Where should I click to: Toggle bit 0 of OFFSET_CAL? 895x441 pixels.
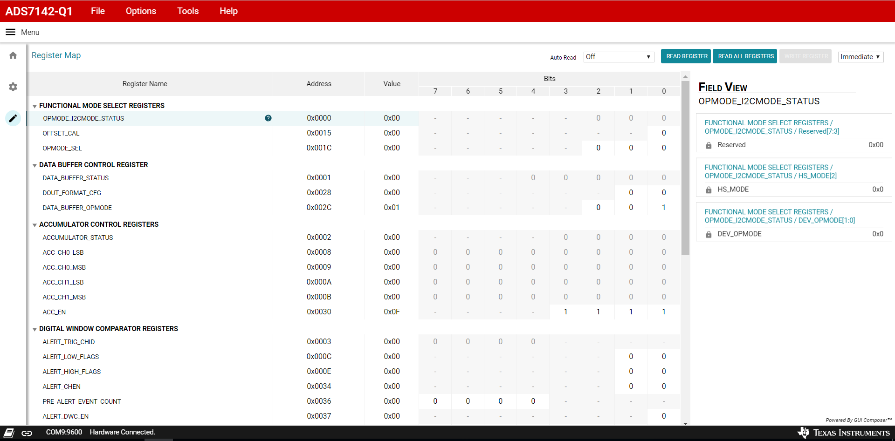(x=664, y=133)
